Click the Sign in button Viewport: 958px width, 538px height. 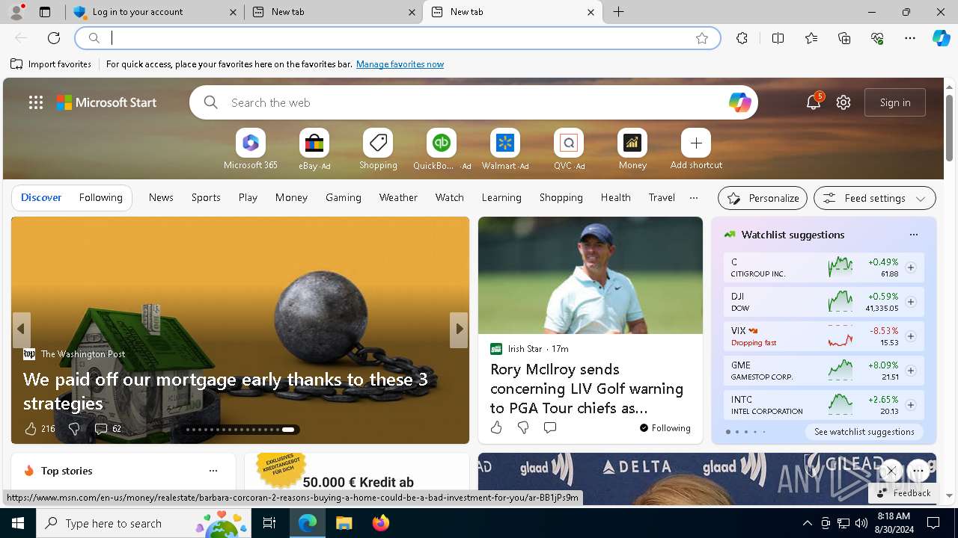895,102
